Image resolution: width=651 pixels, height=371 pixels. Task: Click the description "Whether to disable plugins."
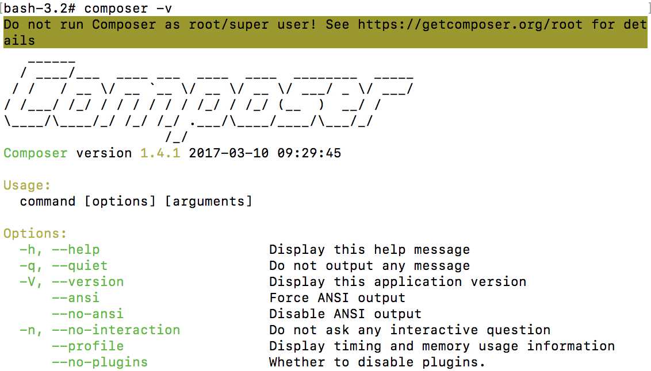pos(377,362)
